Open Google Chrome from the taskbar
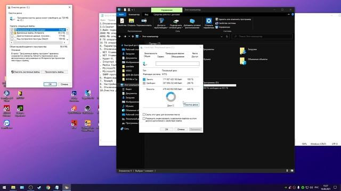Screen dimensions: 341x191 click(x=48, y=187)
